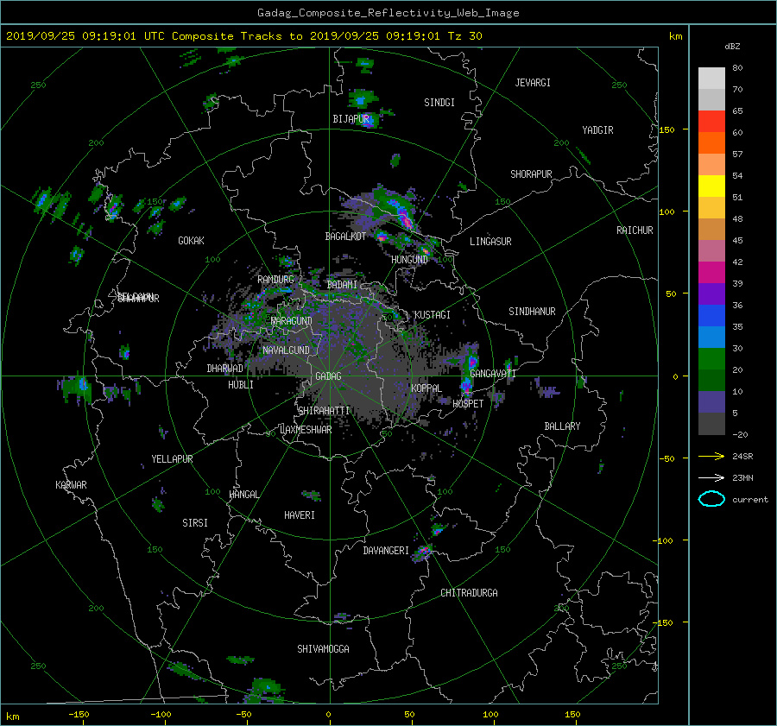Click the yellow 24SR arrow legend icon
This screenshot has height=726, width=777.
coord(711,456)
